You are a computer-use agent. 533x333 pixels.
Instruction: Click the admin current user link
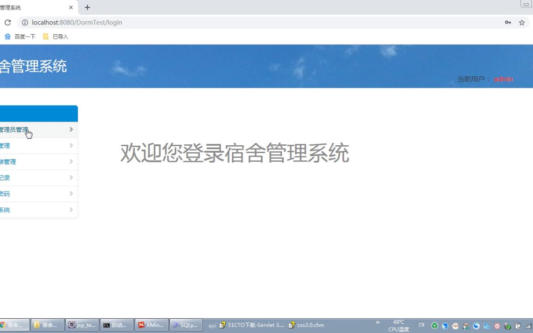[503, 79]
